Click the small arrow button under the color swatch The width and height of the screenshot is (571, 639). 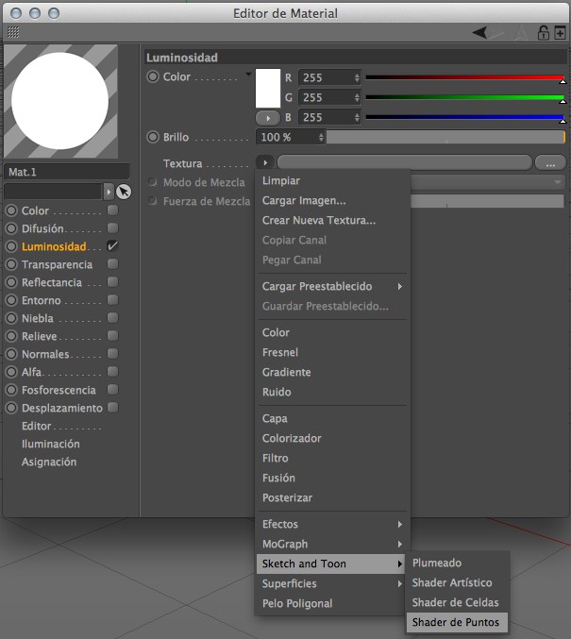(x=268, y=118)
